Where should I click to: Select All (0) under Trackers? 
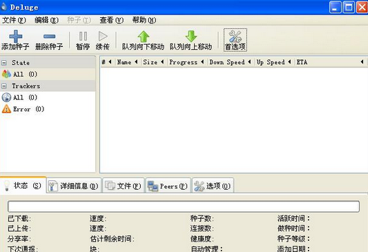48,97
